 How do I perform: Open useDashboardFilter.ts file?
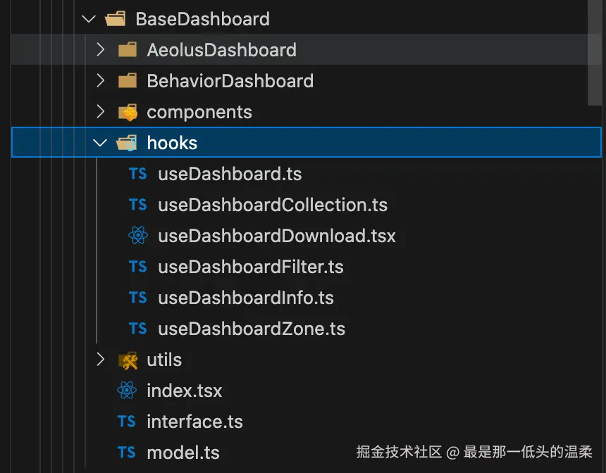click(251, 267)
